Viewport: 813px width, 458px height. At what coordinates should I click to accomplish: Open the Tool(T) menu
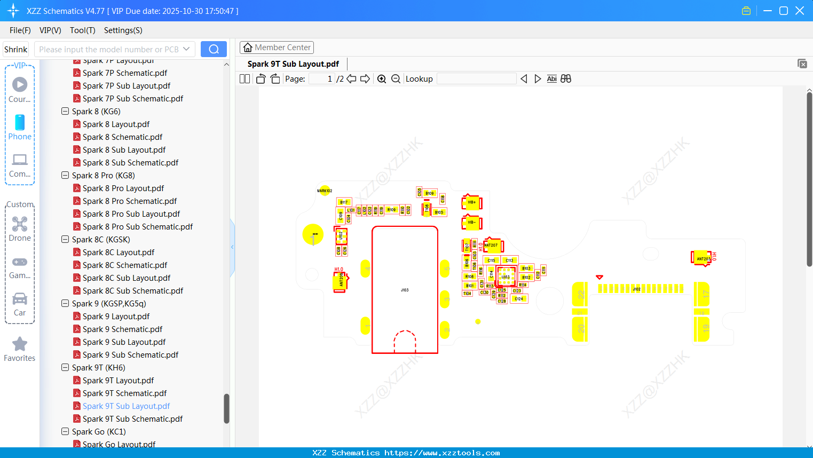[82, 30]
